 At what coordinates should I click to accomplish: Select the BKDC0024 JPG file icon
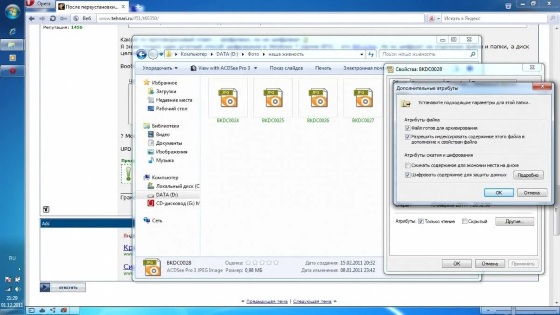pos(228,98)
